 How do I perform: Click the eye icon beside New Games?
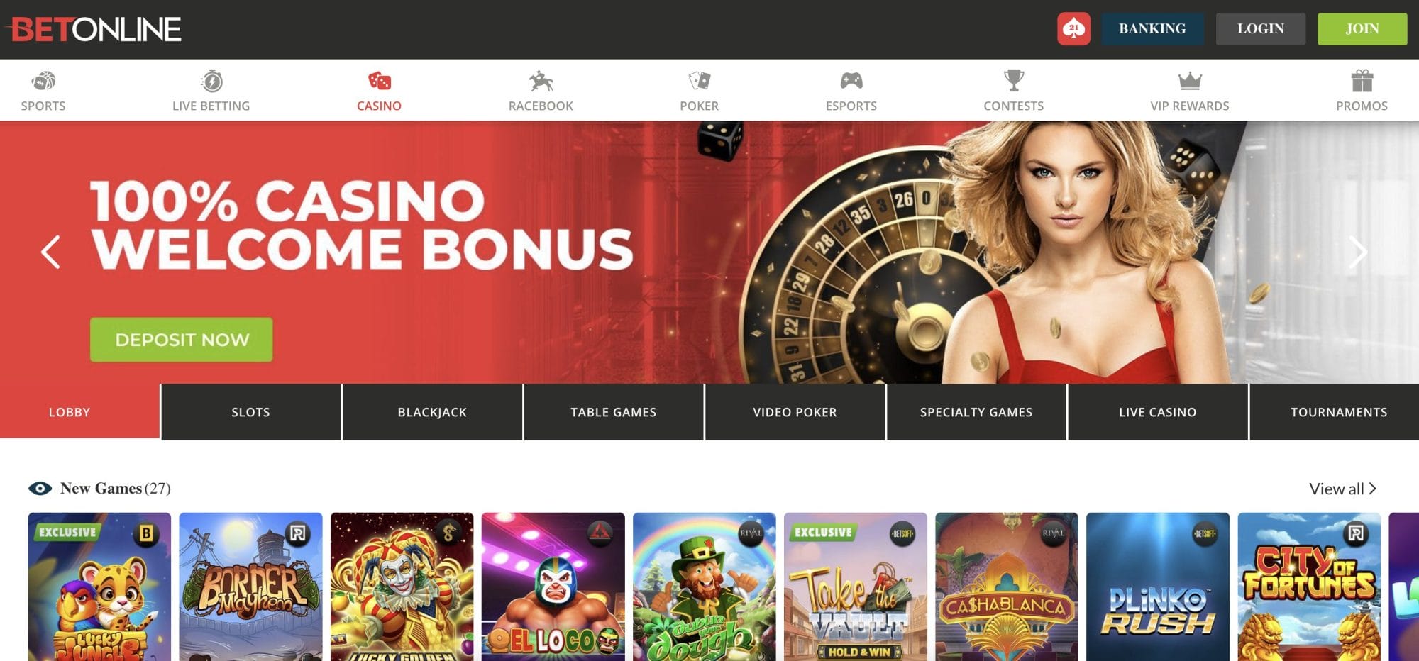click(40, 488)
